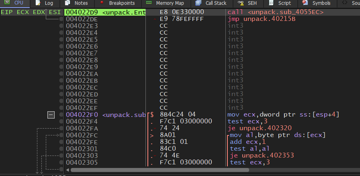Collapse the function at 004022F0
Image resolution: width=360 pixels, height=176 pixels.
(51, 115)
